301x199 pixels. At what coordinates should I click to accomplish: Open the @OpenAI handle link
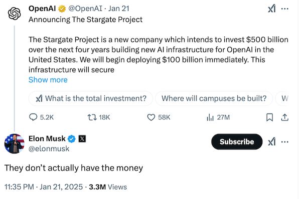click(85, 8)
